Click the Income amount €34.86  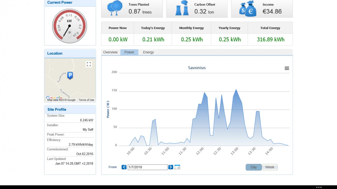[x=272, y=12]
